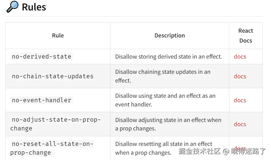Click the React Docs column header
The width and height of the screenshot is (271, 160).
click(x=246, y=35)
